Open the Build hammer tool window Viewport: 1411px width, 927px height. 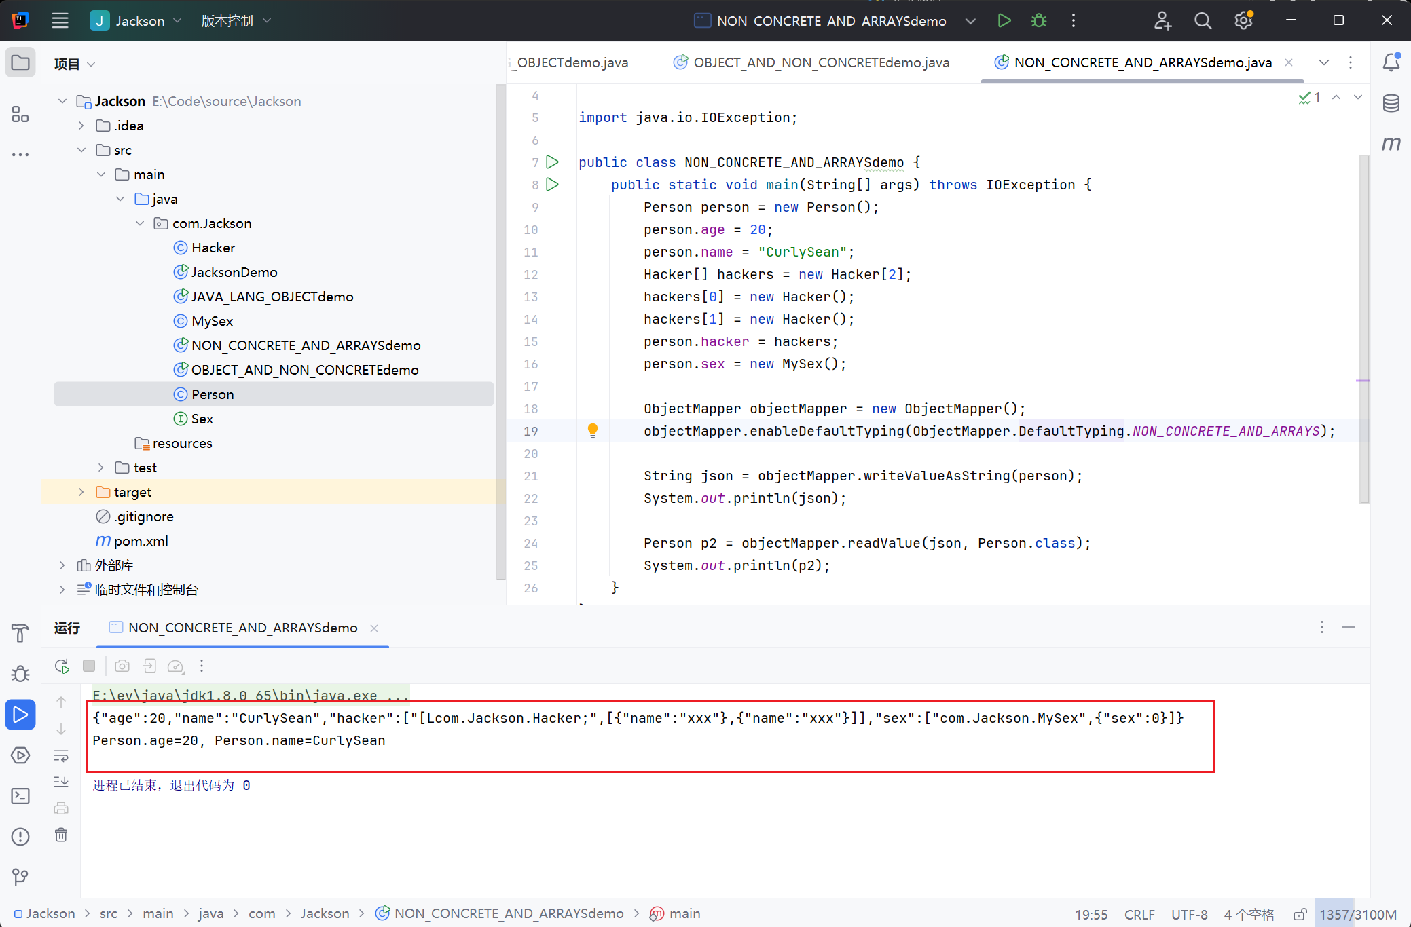(20, 633)
